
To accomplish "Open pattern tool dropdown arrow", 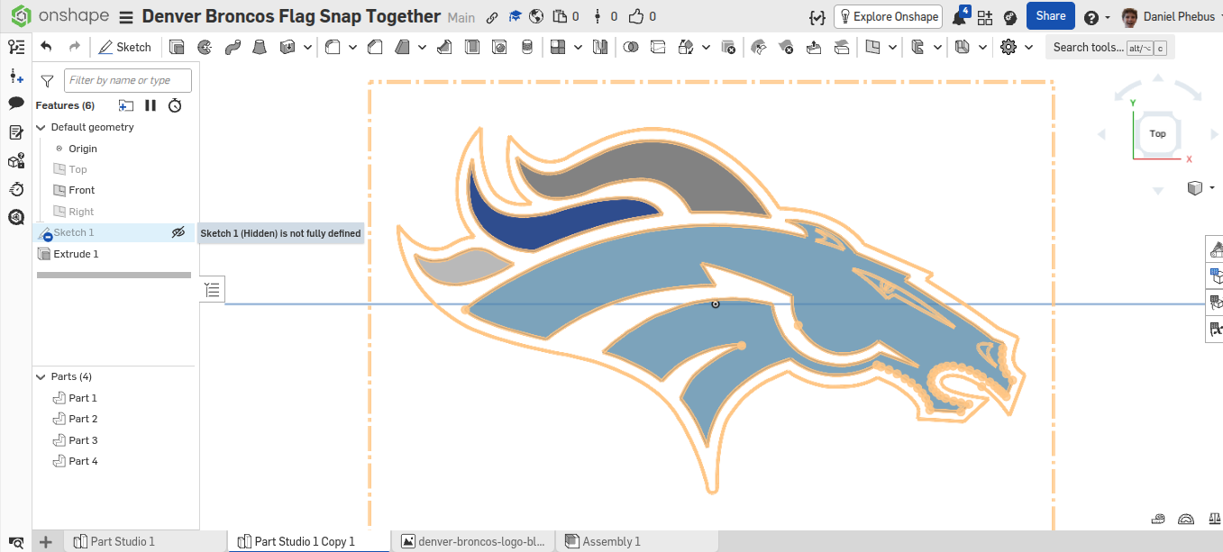I will coord(578,47).
